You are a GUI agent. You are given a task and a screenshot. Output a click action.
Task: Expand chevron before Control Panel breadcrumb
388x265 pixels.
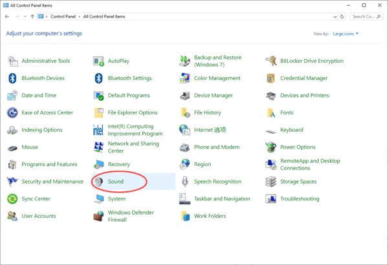click(x=47, y=17)
